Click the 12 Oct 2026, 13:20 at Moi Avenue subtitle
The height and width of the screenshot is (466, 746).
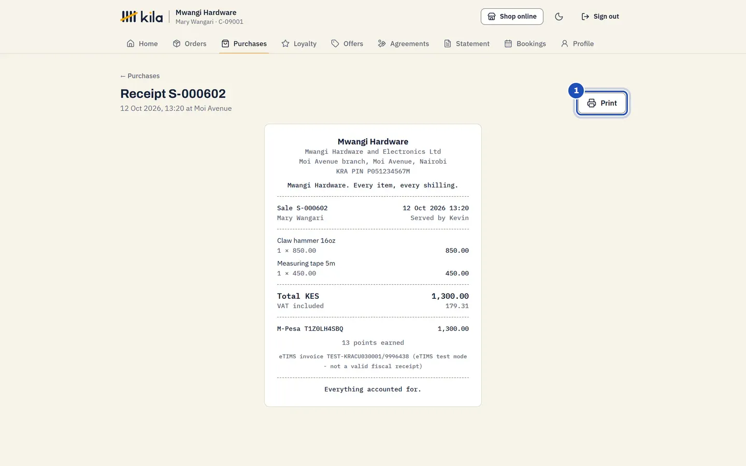(176, 109)
